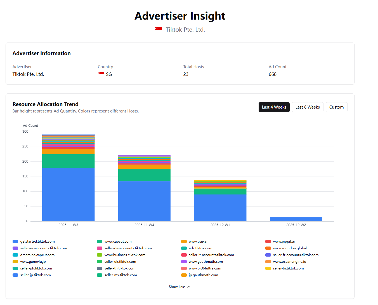Click the www.game4u.jp legend label
The image size is (378, 305).
(33, 262)
